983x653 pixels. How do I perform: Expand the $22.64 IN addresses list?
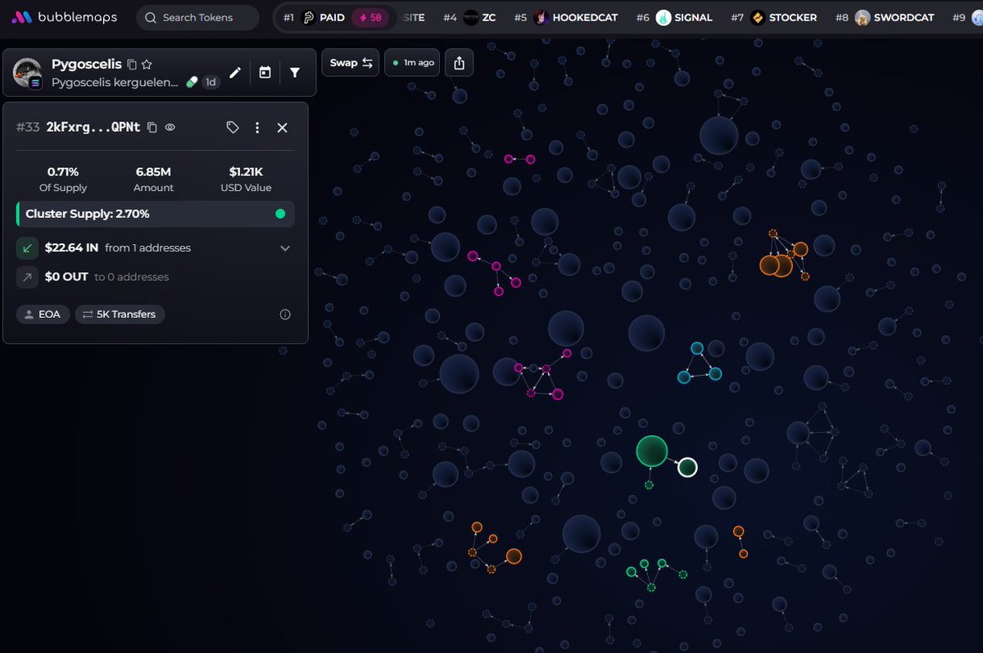coord(285,248)
